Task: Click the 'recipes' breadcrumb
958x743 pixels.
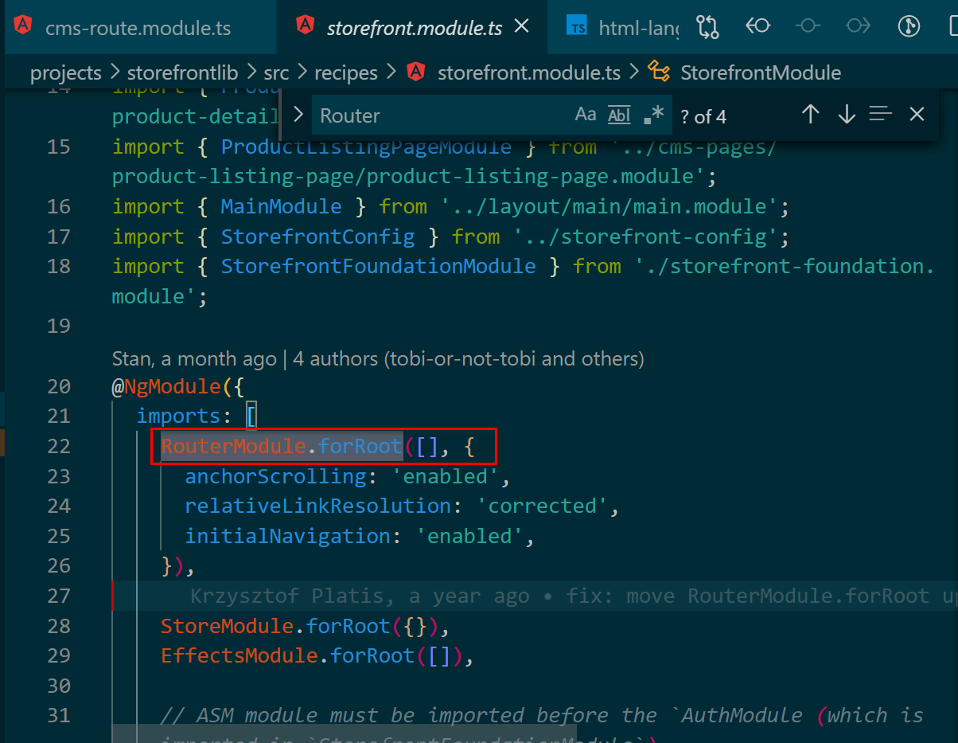Action: click(346, 73)
